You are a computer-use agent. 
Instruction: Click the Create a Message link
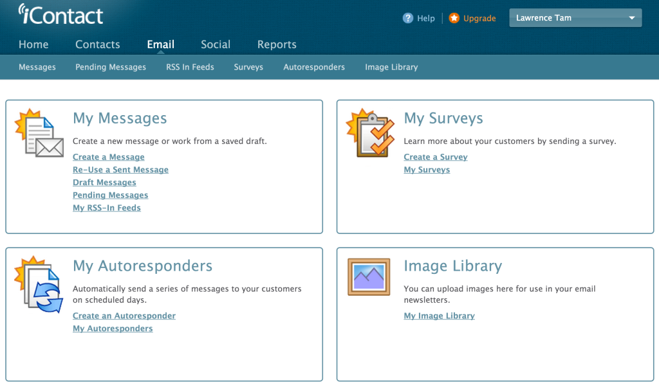pyautogui.click(x=108, y=157)
